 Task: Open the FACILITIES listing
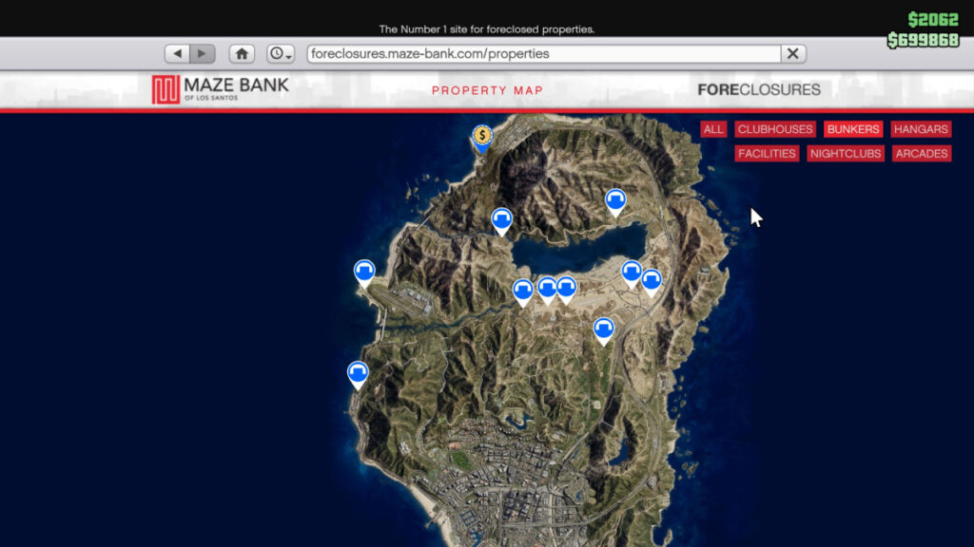(x=767, y=153)
